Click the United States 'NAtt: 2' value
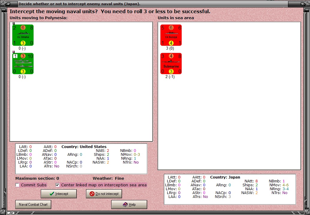Viewport: 310px width, 215px height. pos(108,150)
